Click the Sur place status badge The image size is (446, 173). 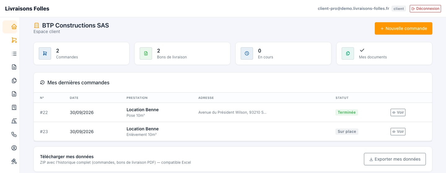point(347,132)
